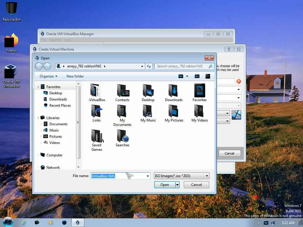Click the VirtualBox taskbar button
This screenshot has height=227, width=303.
pos(78,223)
